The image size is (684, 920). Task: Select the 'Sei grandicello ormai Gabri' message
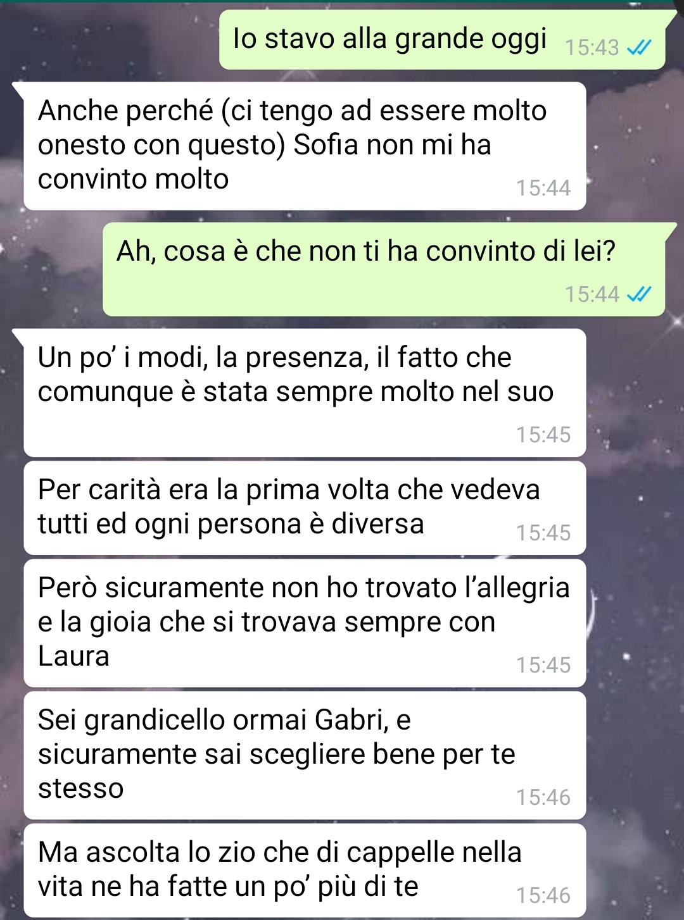(305, 755)
